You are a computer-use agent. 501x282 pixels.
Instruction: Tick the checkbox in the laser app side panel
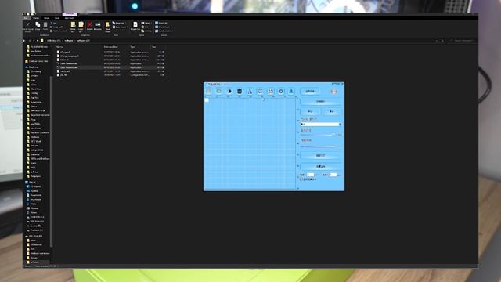coord(301,179)
